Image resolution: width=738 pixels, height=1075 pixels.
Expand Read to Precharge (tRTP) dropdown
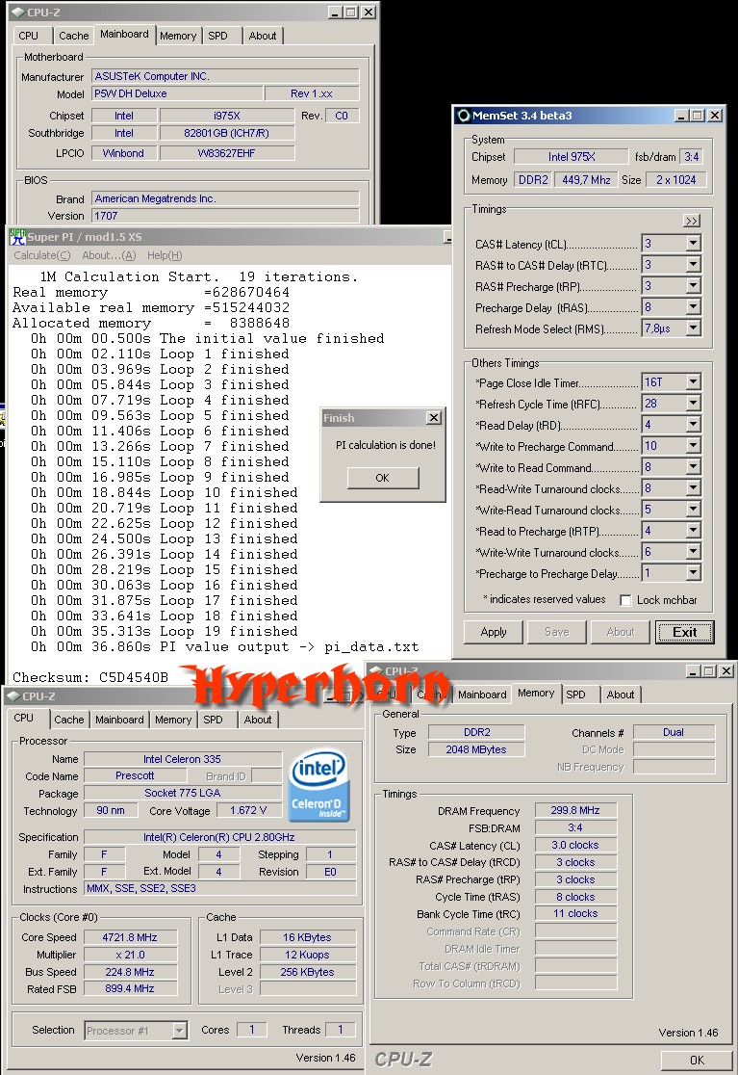click(x=694, y=531)
